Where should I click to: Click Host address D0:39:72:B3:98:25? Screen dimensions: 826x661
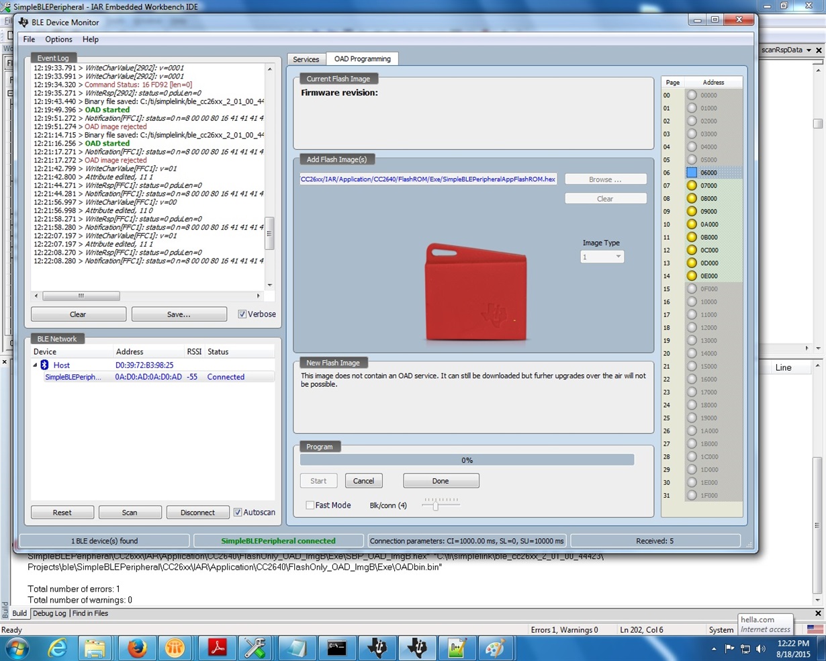144,365
